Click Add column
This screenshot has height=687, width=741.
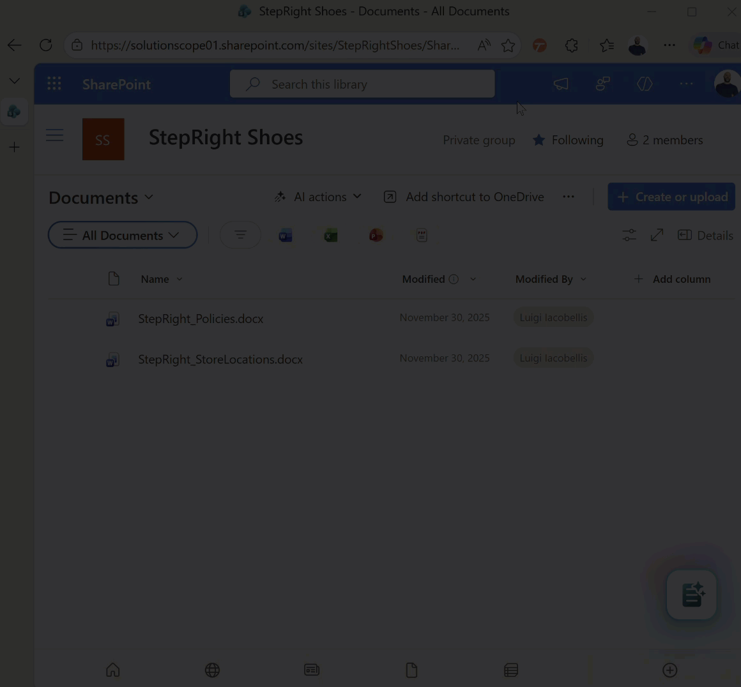[672, 279]
